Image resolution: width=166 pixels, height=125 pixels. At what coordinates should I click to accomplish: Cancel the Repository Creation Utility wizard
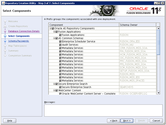coord(156,121)
